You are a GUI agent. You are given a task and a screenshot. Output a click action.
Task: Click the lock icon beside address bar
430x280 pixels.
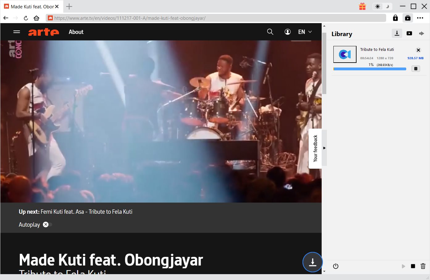coord(395,18)
